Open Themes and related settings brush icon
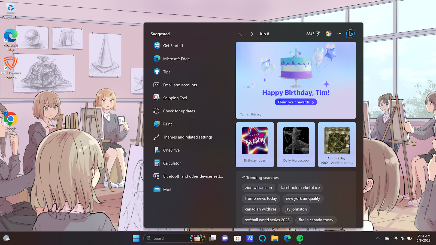 156,137
